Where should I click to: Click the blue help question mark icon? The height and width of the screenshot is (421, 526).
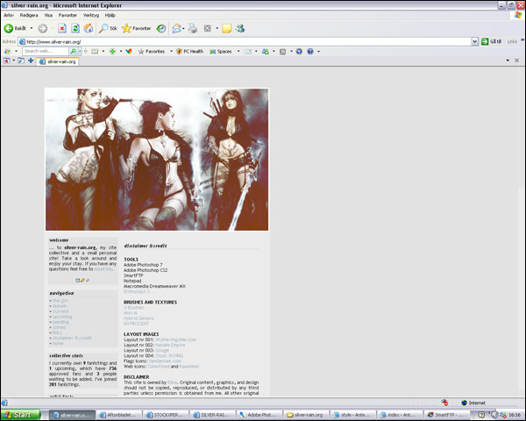point(310,52)
